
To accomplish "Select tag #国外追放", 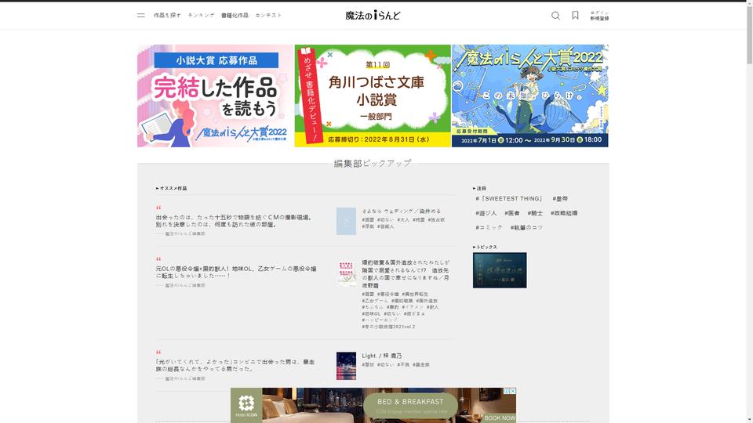I will coord(427,301).
